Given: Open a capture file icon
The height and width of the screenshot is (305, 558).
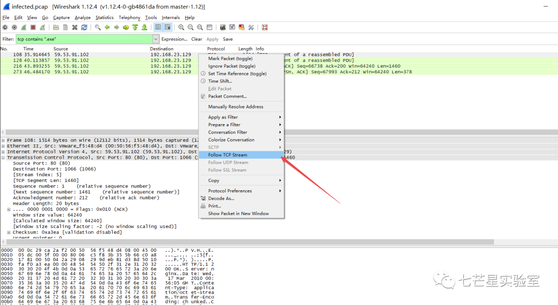Looking at the screenshot, I should pyautogui.click(x=56, y=27).
